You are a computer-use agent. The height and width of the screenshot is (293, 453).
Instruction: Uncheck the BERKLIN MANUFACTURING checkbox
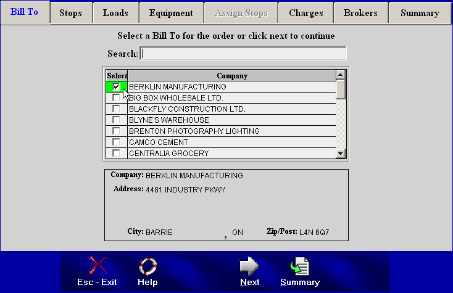[x=116, y=86]
